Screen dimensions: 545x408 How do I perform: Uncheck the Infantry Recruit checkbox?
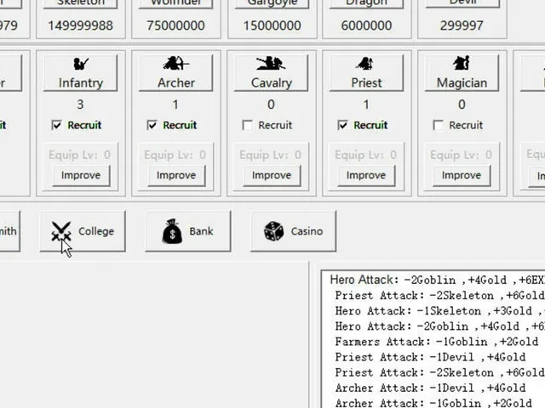[56, 125]
